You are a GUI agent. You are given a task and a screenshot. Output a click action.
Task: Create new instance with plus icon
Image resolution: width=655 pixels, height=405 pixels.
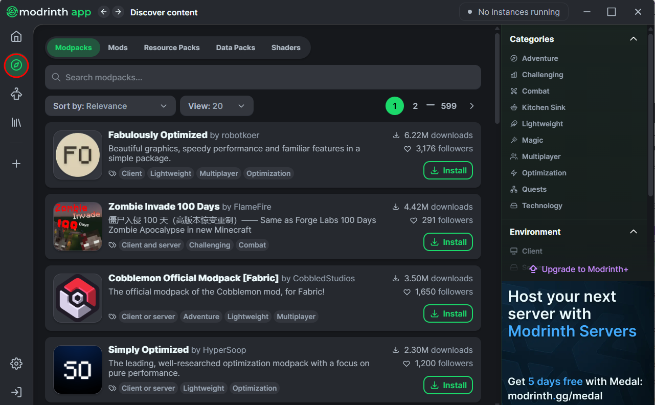[16, 164]
